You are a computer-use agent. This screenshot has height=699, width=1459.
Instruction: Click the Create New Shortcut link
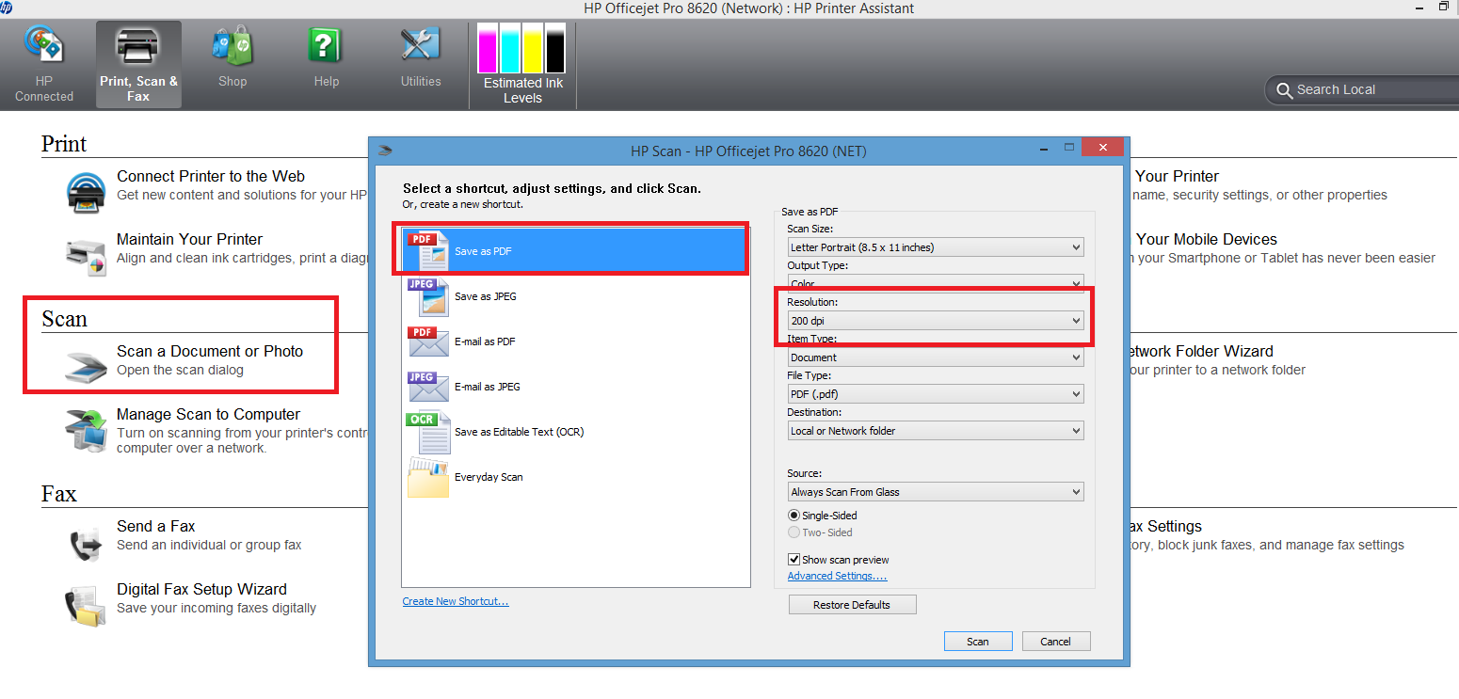pyautogui.click(x=456, y=601)
